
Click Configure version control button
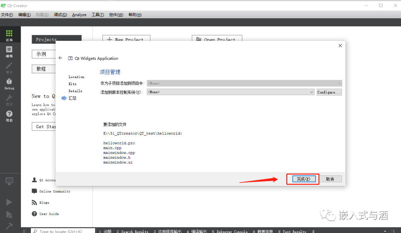click(329, 92)
